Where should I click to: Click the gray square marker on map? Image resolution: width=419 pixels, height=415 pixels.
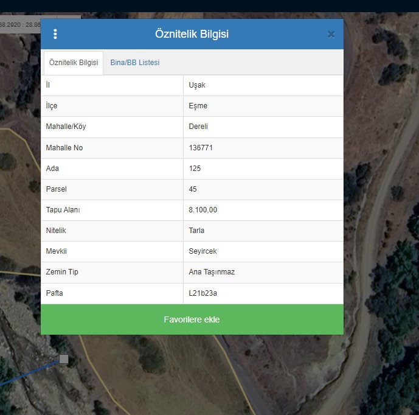[x=64, y=359]
